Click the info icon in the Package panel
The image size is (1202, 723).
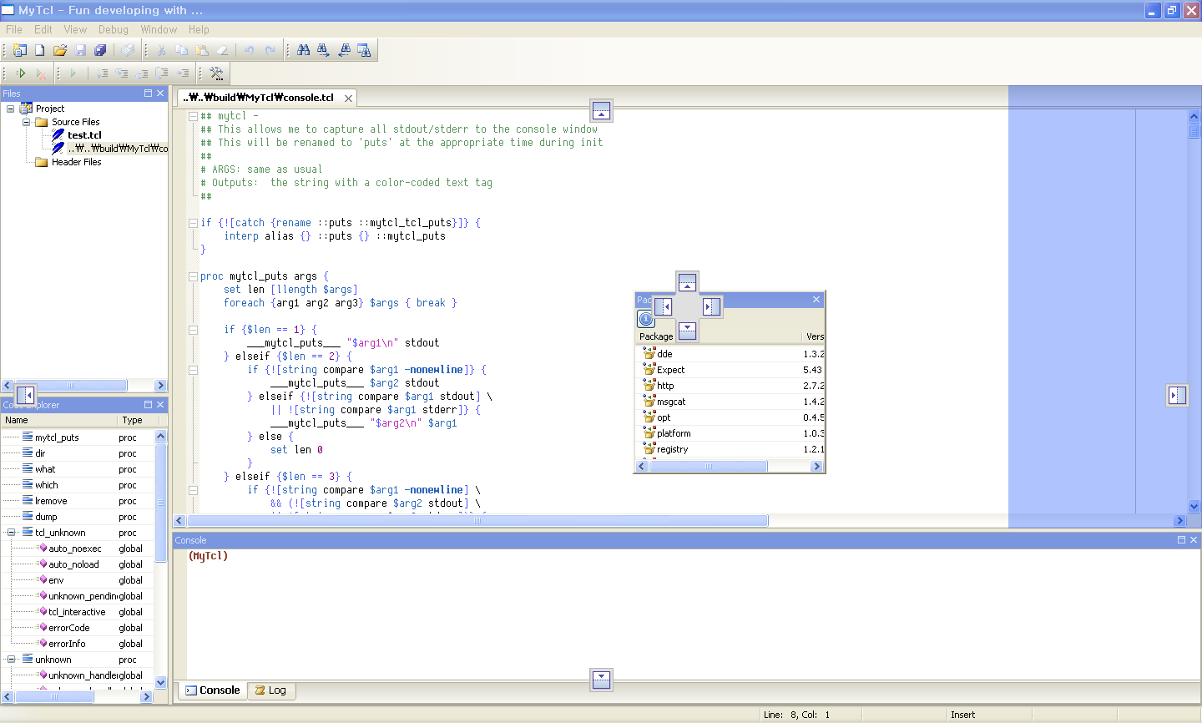646,319
